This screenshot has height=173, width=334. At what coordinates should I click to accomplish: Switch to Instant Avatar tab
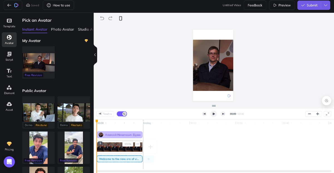(35, 29)
